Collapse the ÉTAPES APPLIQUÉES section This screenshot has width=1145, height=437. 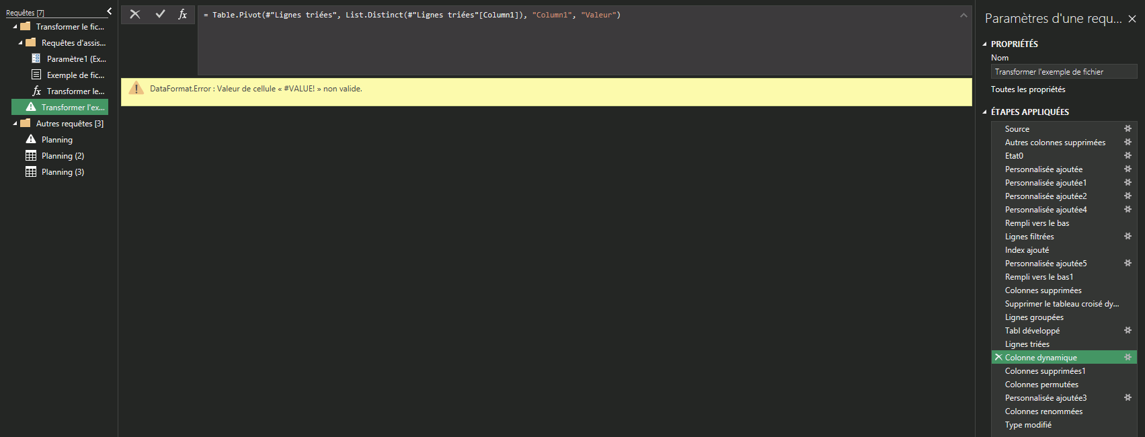(x=985, y=112)
